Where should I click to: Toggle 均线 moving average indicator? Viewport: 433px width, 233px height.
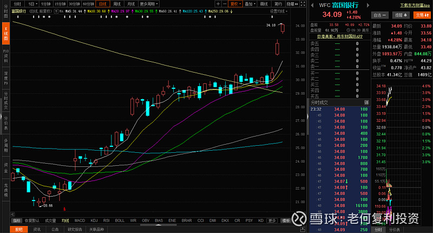coord(65,221)
